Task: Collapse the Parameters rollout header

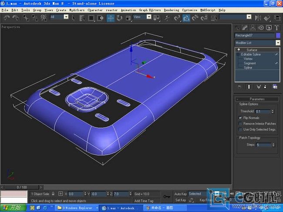Action: pos(257,99)
